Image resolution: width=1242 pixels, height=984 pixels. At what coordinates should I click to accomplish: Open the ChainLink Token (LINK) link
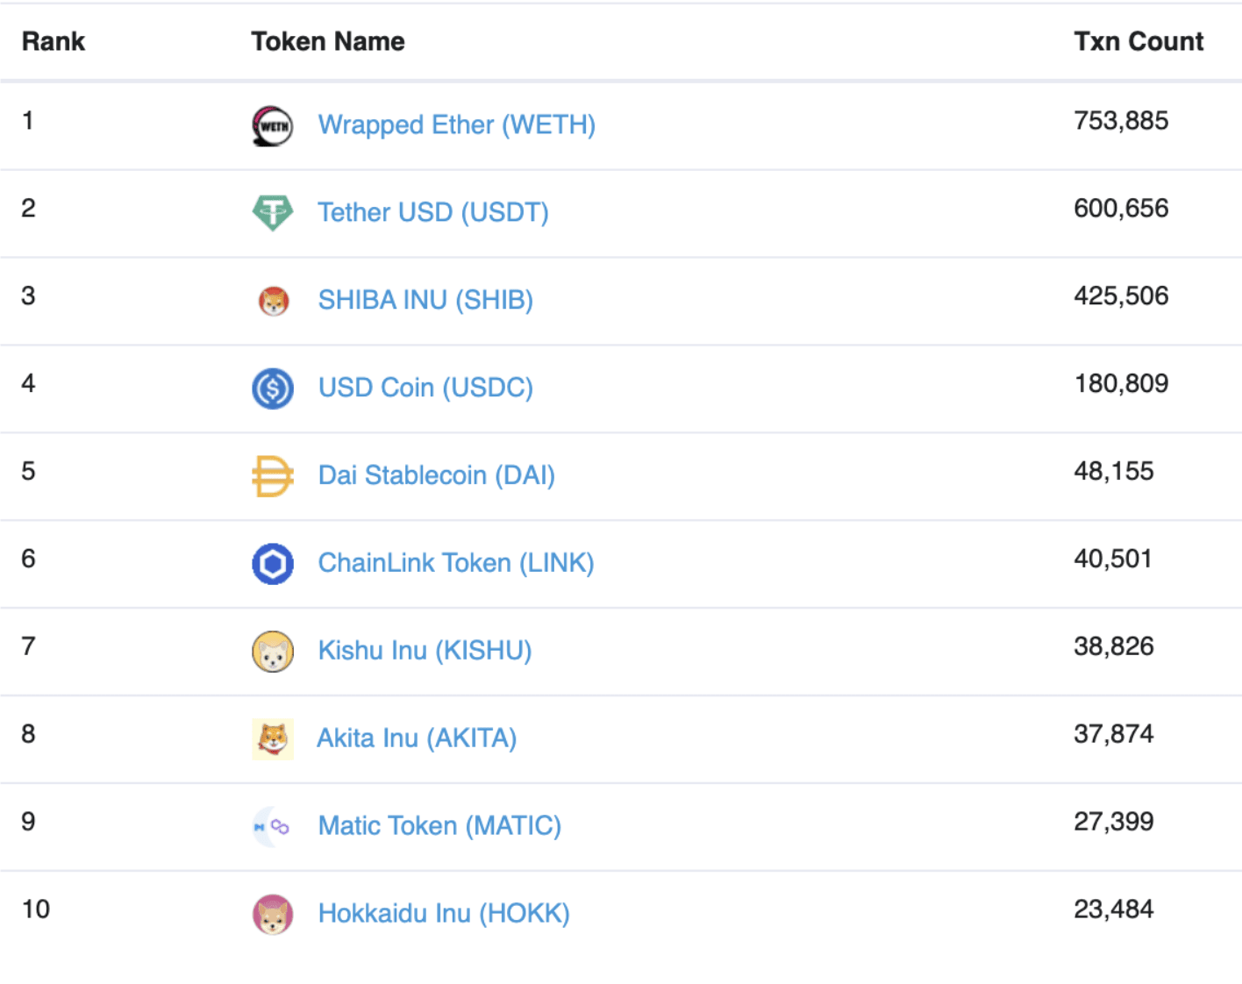[456, 563]
